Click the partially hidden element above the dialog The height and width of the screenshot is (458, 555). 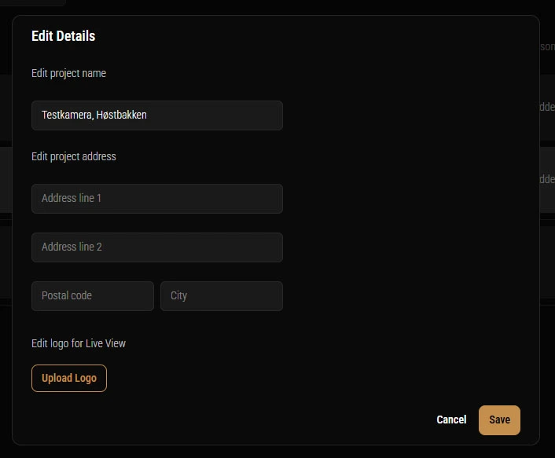click(x=33, y=3)
